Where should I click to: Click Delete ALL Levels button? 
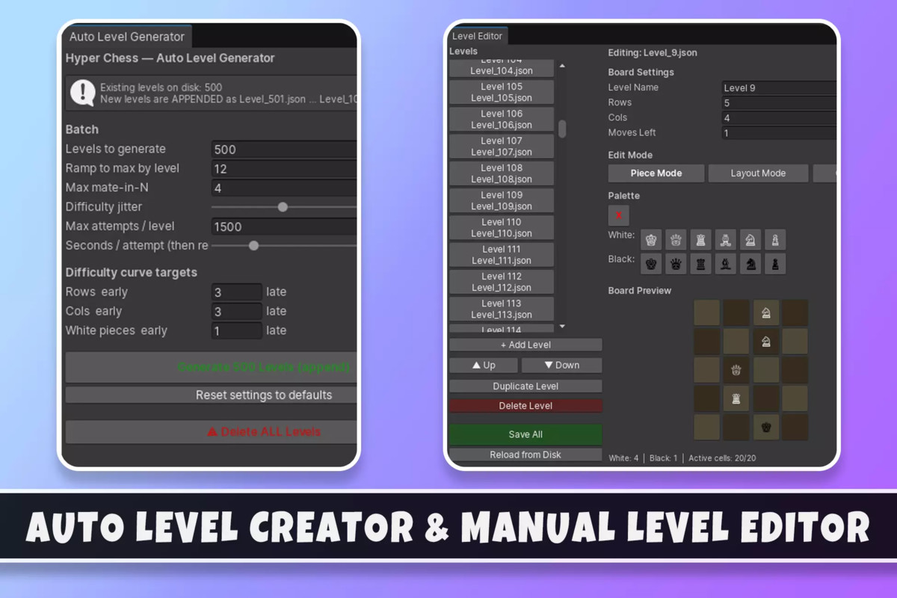pyautogui.click(x=212, y=431)
